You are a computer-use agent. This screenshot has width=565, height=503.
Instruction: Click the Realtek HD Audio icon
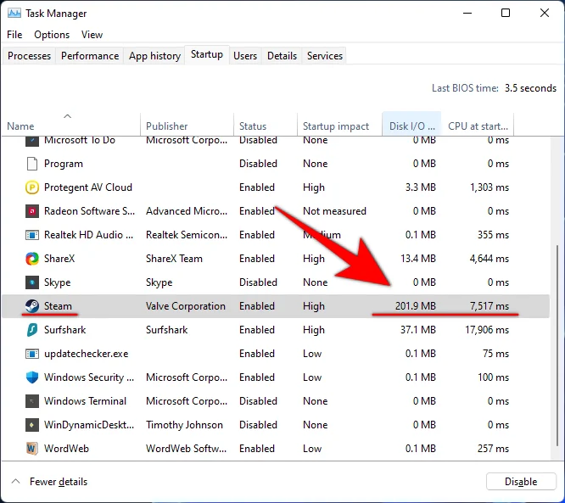pyautogui.click(x=32, y=235)
